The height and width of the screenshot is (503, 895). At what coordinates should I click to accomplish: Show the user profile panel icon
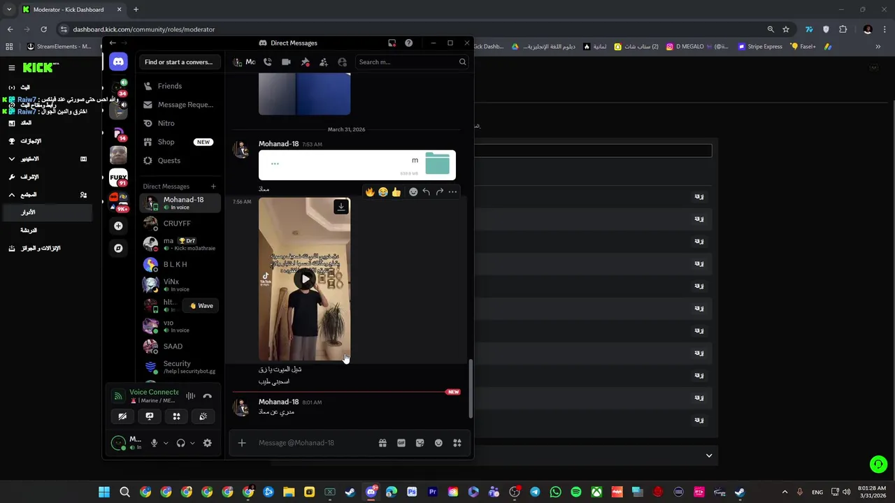[x=342, y=62]
